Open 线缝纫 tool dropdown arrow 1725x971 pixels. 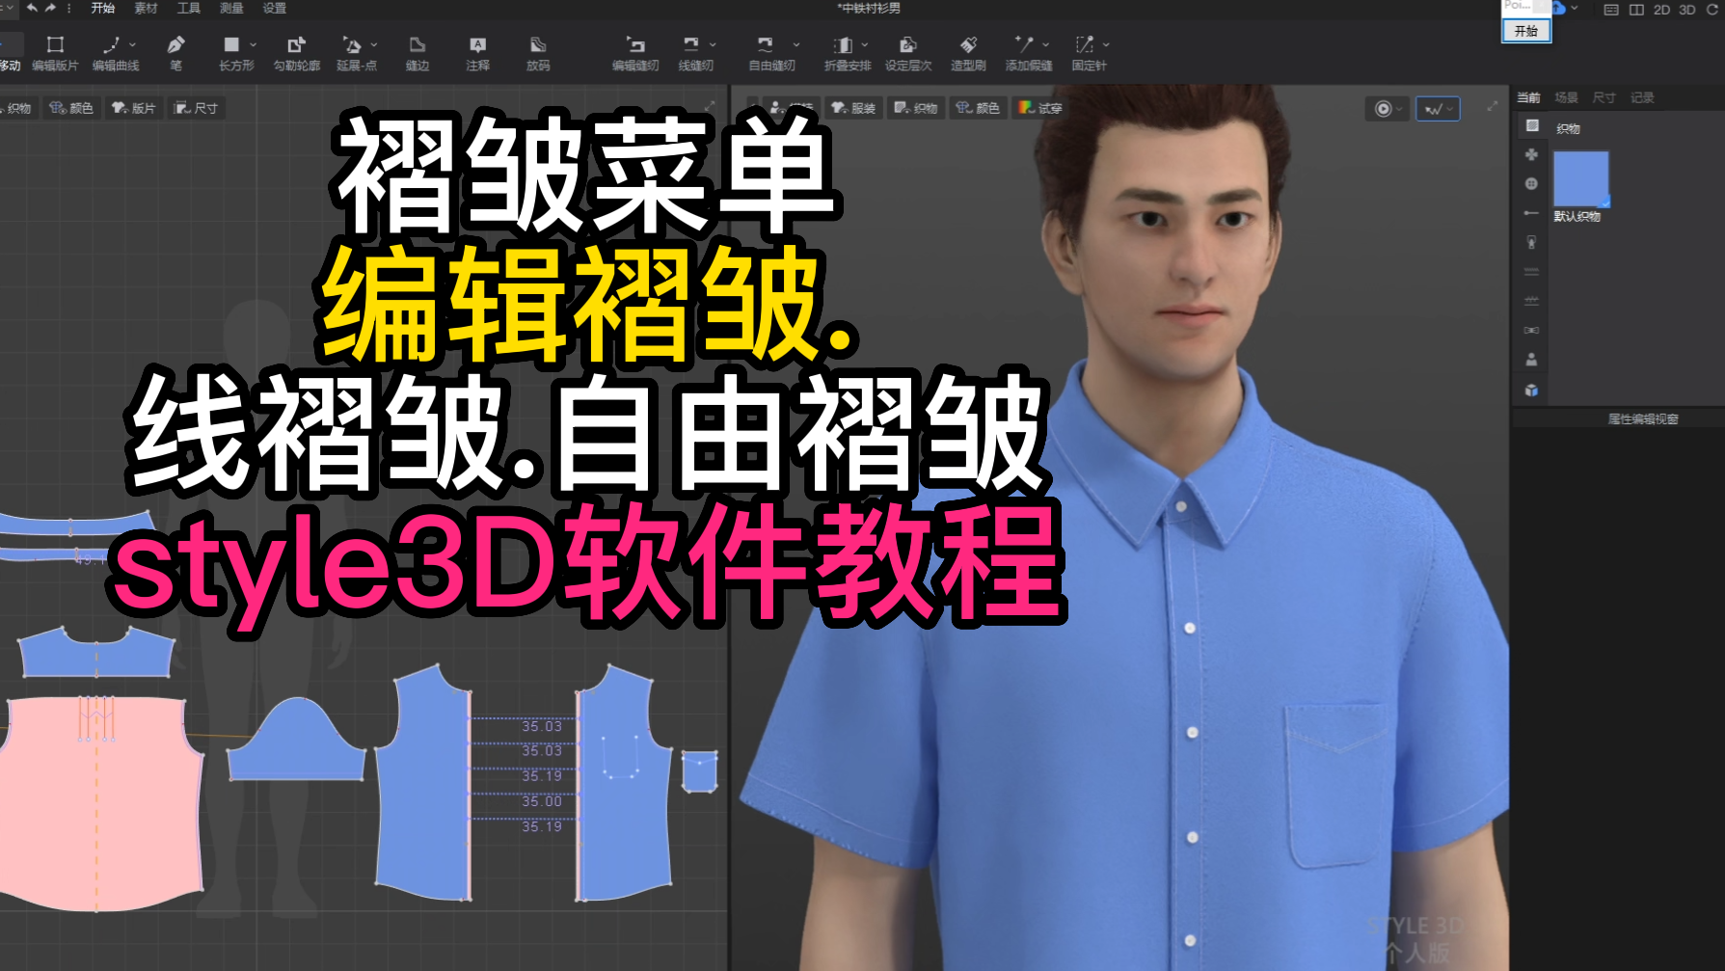(x=713, y=44)
